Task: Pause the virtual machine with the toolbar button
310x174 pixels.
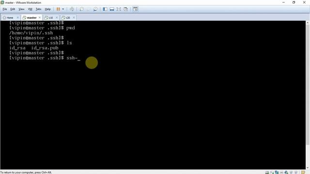Action: [58, 9]
